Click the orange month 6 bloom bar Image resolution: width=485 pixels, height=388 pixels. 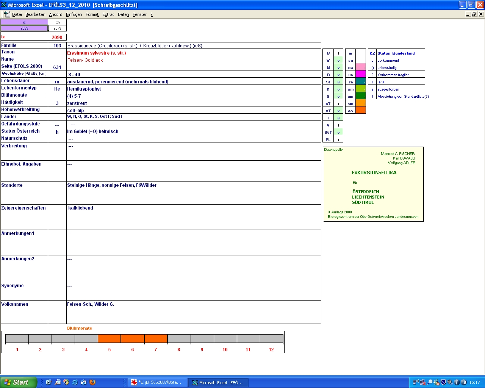coord(133,339)
